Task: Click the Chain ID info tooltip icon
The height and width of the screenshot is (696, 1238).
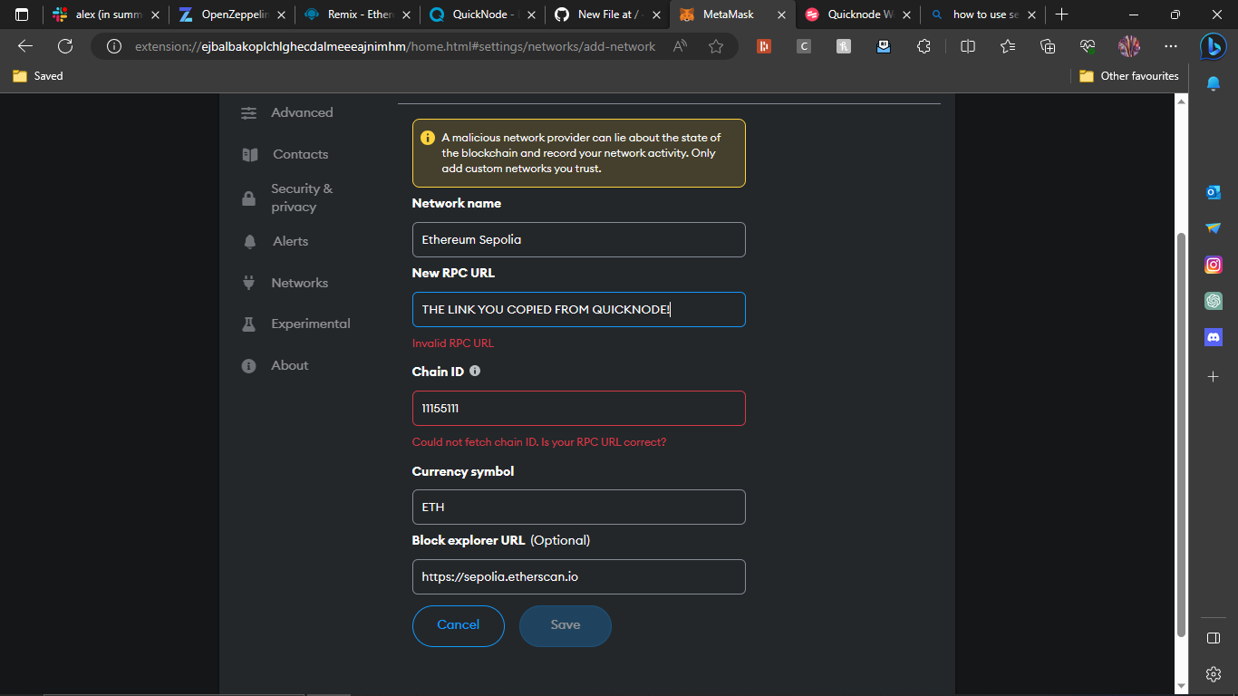Action: coord(475,371)
